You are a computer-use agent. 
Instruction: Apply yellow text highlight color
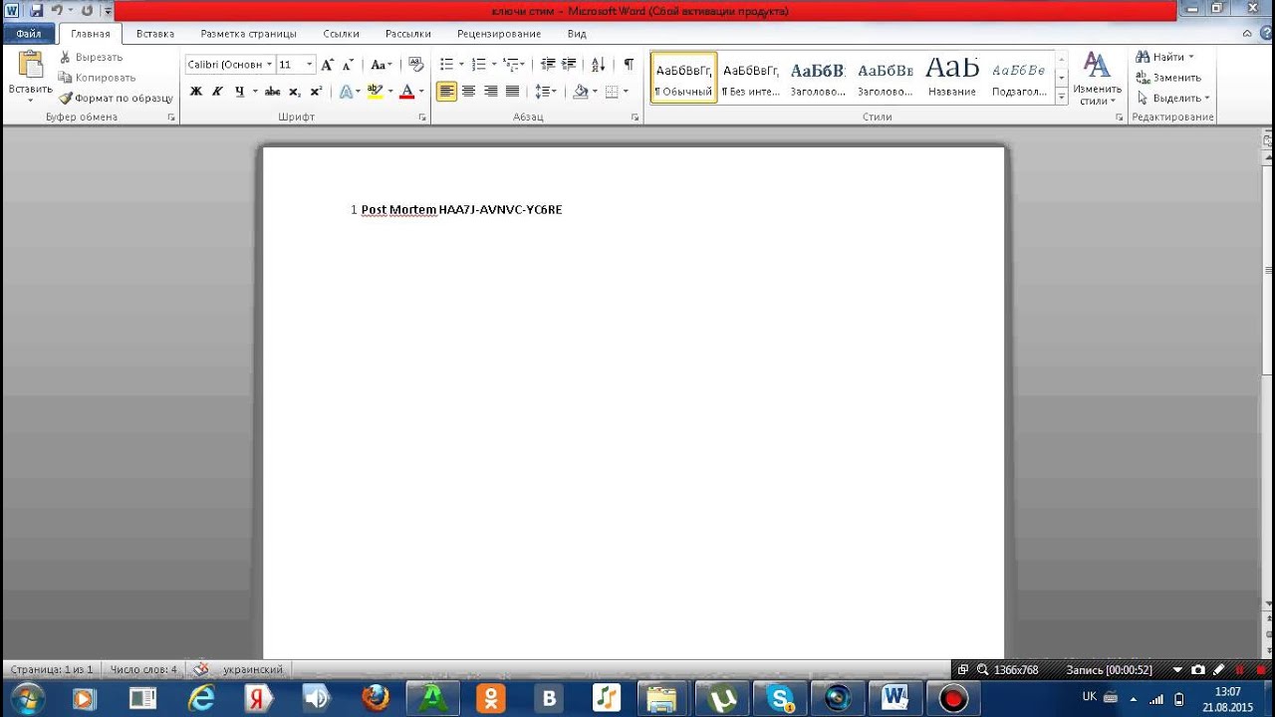(x=375, y=91)
